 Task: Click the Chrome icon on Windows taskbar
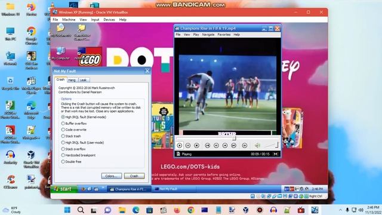191,210
